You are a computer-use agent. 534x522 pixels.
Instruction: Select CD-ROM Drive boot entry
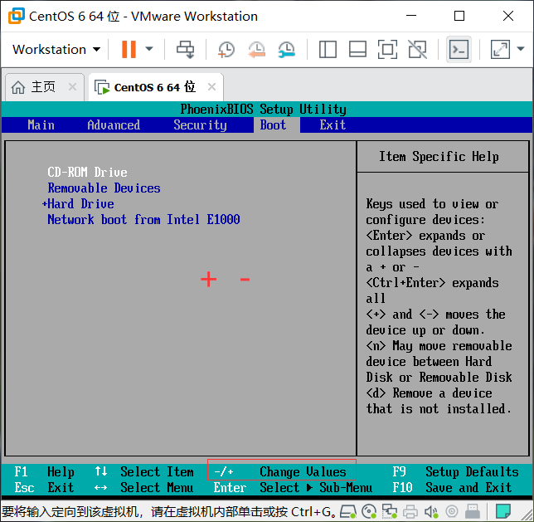(88, 172)
